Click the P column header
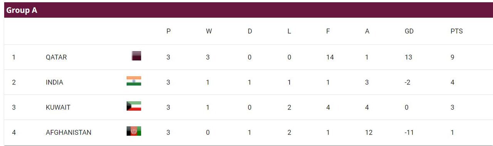 (168, 31)
